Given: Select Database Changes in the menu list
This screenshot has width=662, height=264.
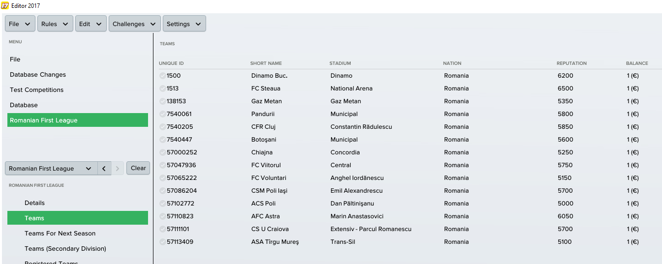Looking at the screenshot, I should [38, 75].
